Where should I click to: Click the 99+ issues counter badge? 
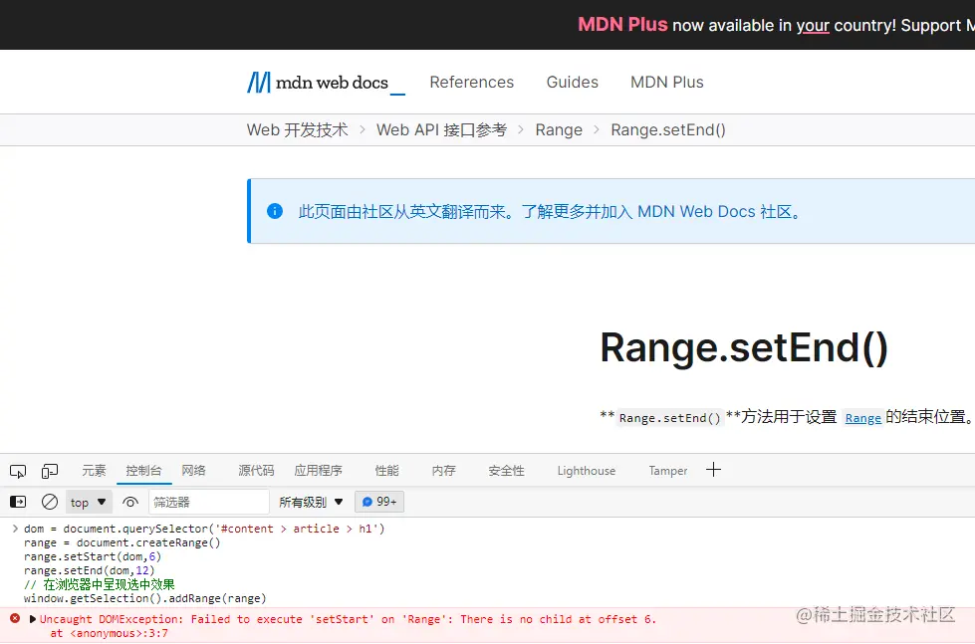click(379, 502)
